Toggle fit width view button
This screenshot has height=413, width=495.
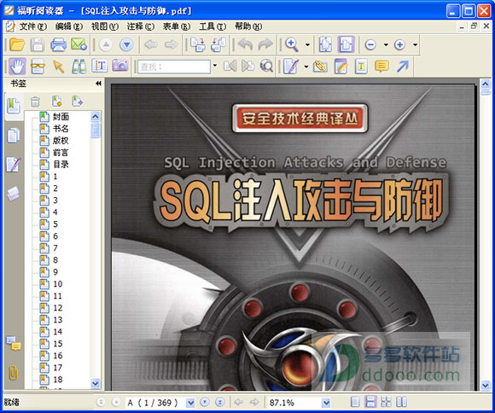pyautogui.click(x=346, y=44)
